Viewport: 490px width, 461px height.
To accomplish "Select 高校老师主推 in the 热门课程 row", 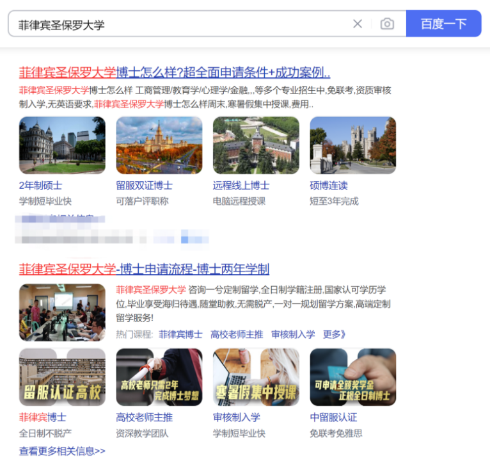I will point(237,335).
